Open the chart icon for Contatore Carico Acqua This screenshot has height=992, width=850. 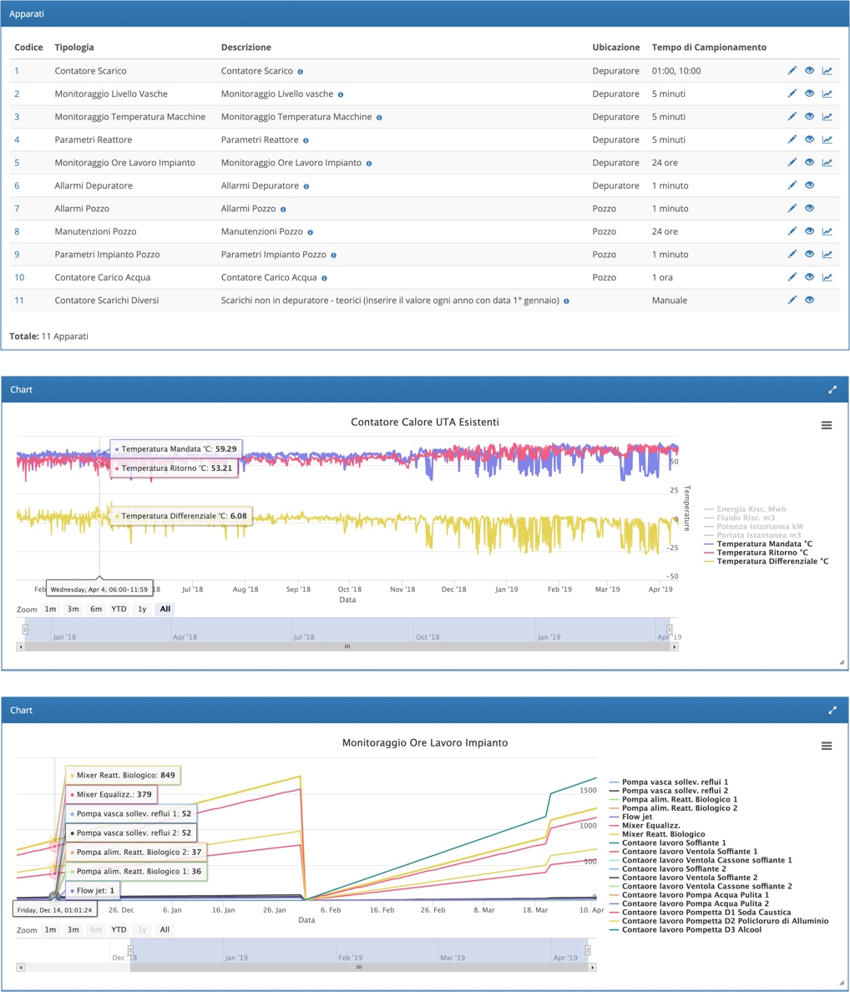pos(827,277)
